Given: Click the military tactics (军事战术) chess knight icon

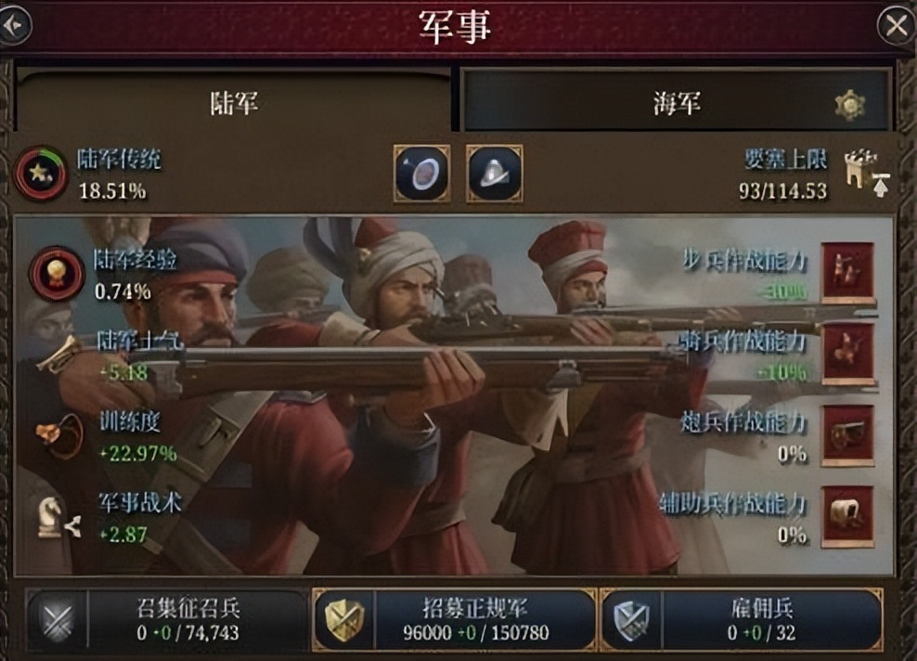Looking at the screenshot, I should 58,517.
